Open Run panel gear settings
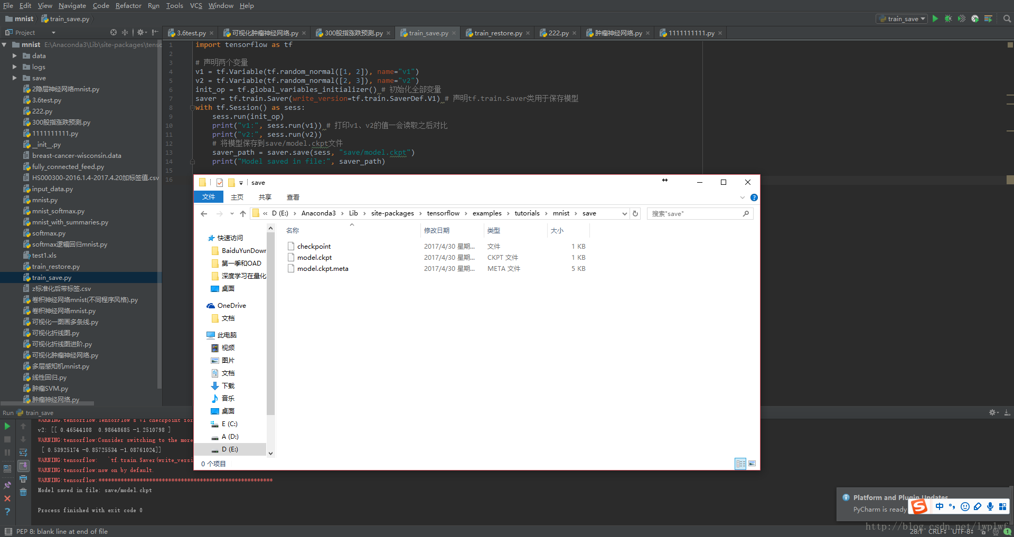 pos(993,412)
